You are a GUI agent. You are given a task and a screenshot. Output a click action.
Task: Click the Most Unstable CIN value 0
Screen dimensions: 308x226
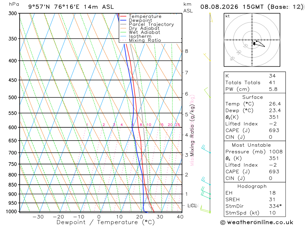click(270, 178)
